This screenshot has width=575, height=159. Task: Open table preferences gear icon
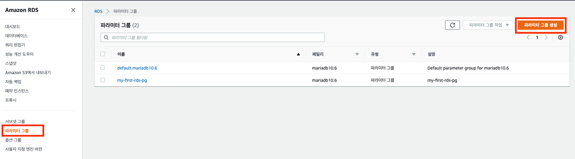tap(561, 37)
